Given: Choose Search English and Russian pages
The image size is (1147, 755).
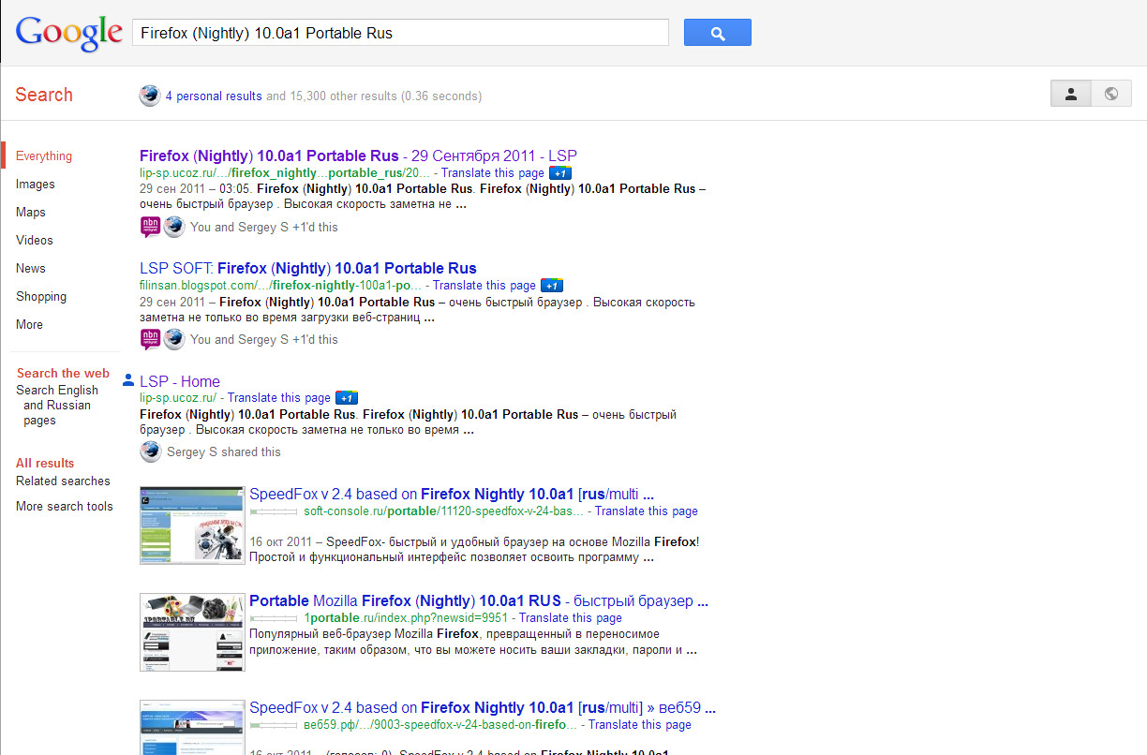Looking at the screenshot, I should pos(57,406).
